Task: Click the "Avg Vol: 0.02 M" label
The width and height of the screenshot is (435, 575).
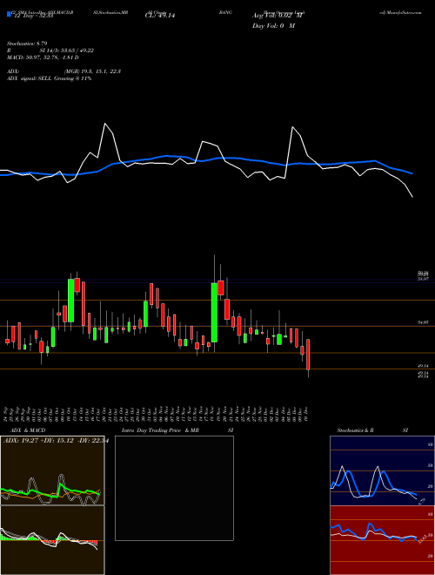Action: (x=276, y=15)
